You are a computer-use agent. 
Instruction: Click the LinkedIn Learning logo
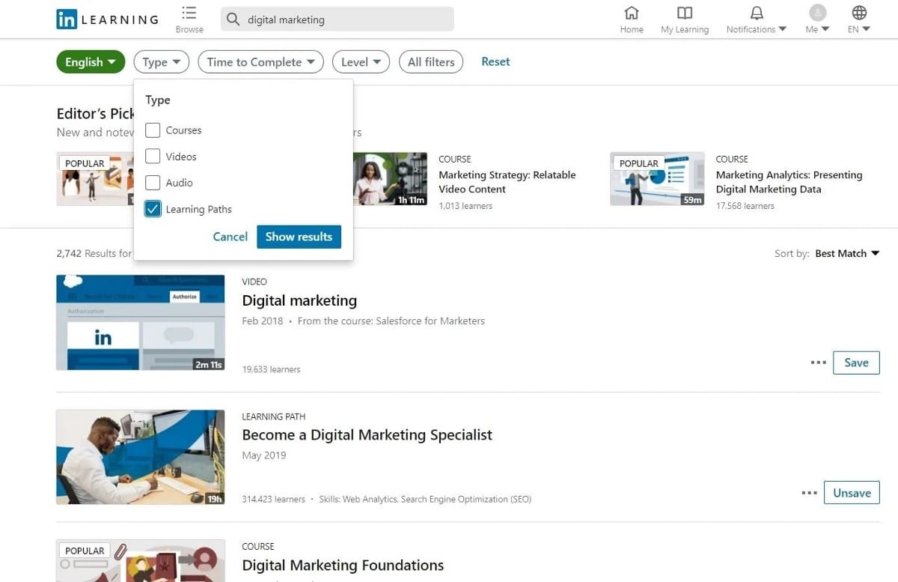coord(106,19)
